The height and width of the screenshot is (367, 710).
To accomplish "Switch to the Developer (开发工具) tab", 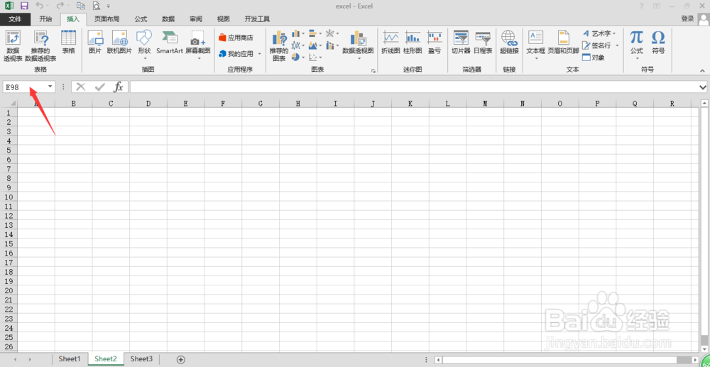I will coord(257,19).
